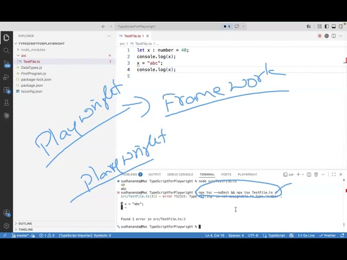This screenshot has height=260, width=347.
Task: Select the TERMINAL panel tab
Action: 207,174
